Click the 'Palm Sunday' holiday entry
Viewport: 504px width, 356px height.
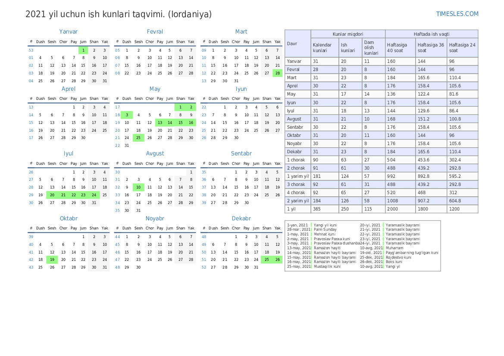coord(325,229)
